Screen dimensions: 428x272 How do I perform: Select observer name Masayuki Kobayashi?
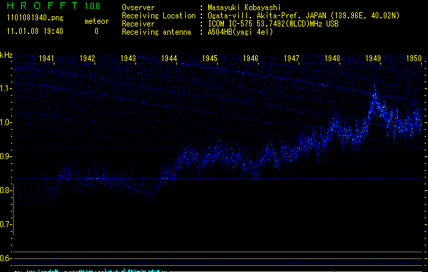pos(244,7)
